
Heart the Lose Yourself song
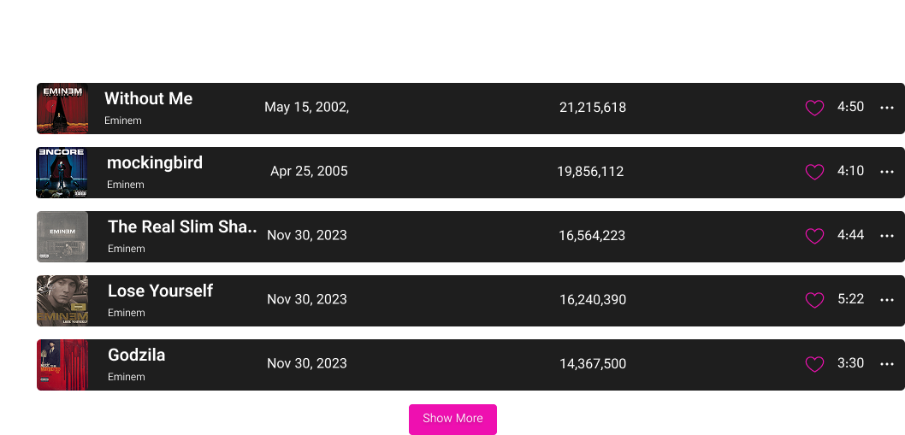[x=814, y=300]
